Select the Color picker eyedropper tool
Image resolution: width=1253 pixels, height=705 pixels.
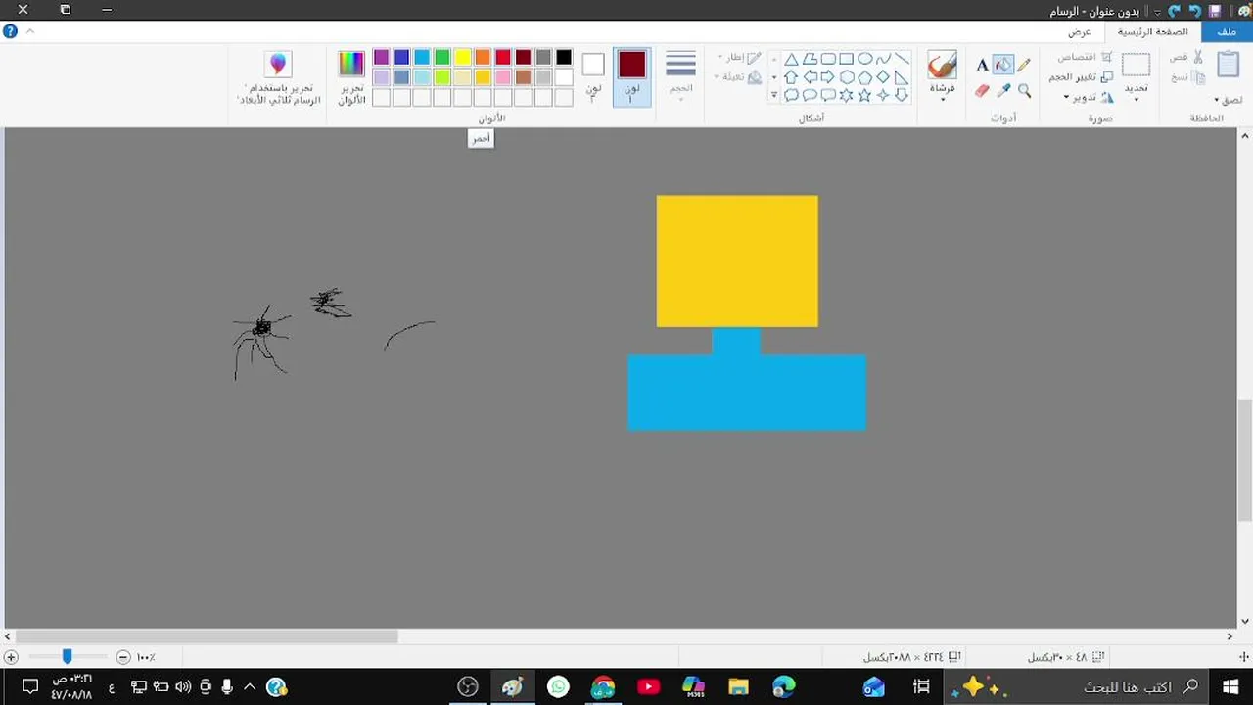tap(1003, 91)
